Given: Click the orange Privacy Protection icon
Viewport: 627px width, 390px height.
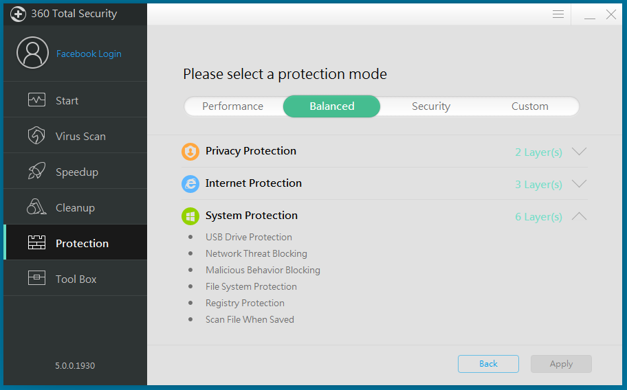Looking at the screenshot, I should tap(190, 152).
